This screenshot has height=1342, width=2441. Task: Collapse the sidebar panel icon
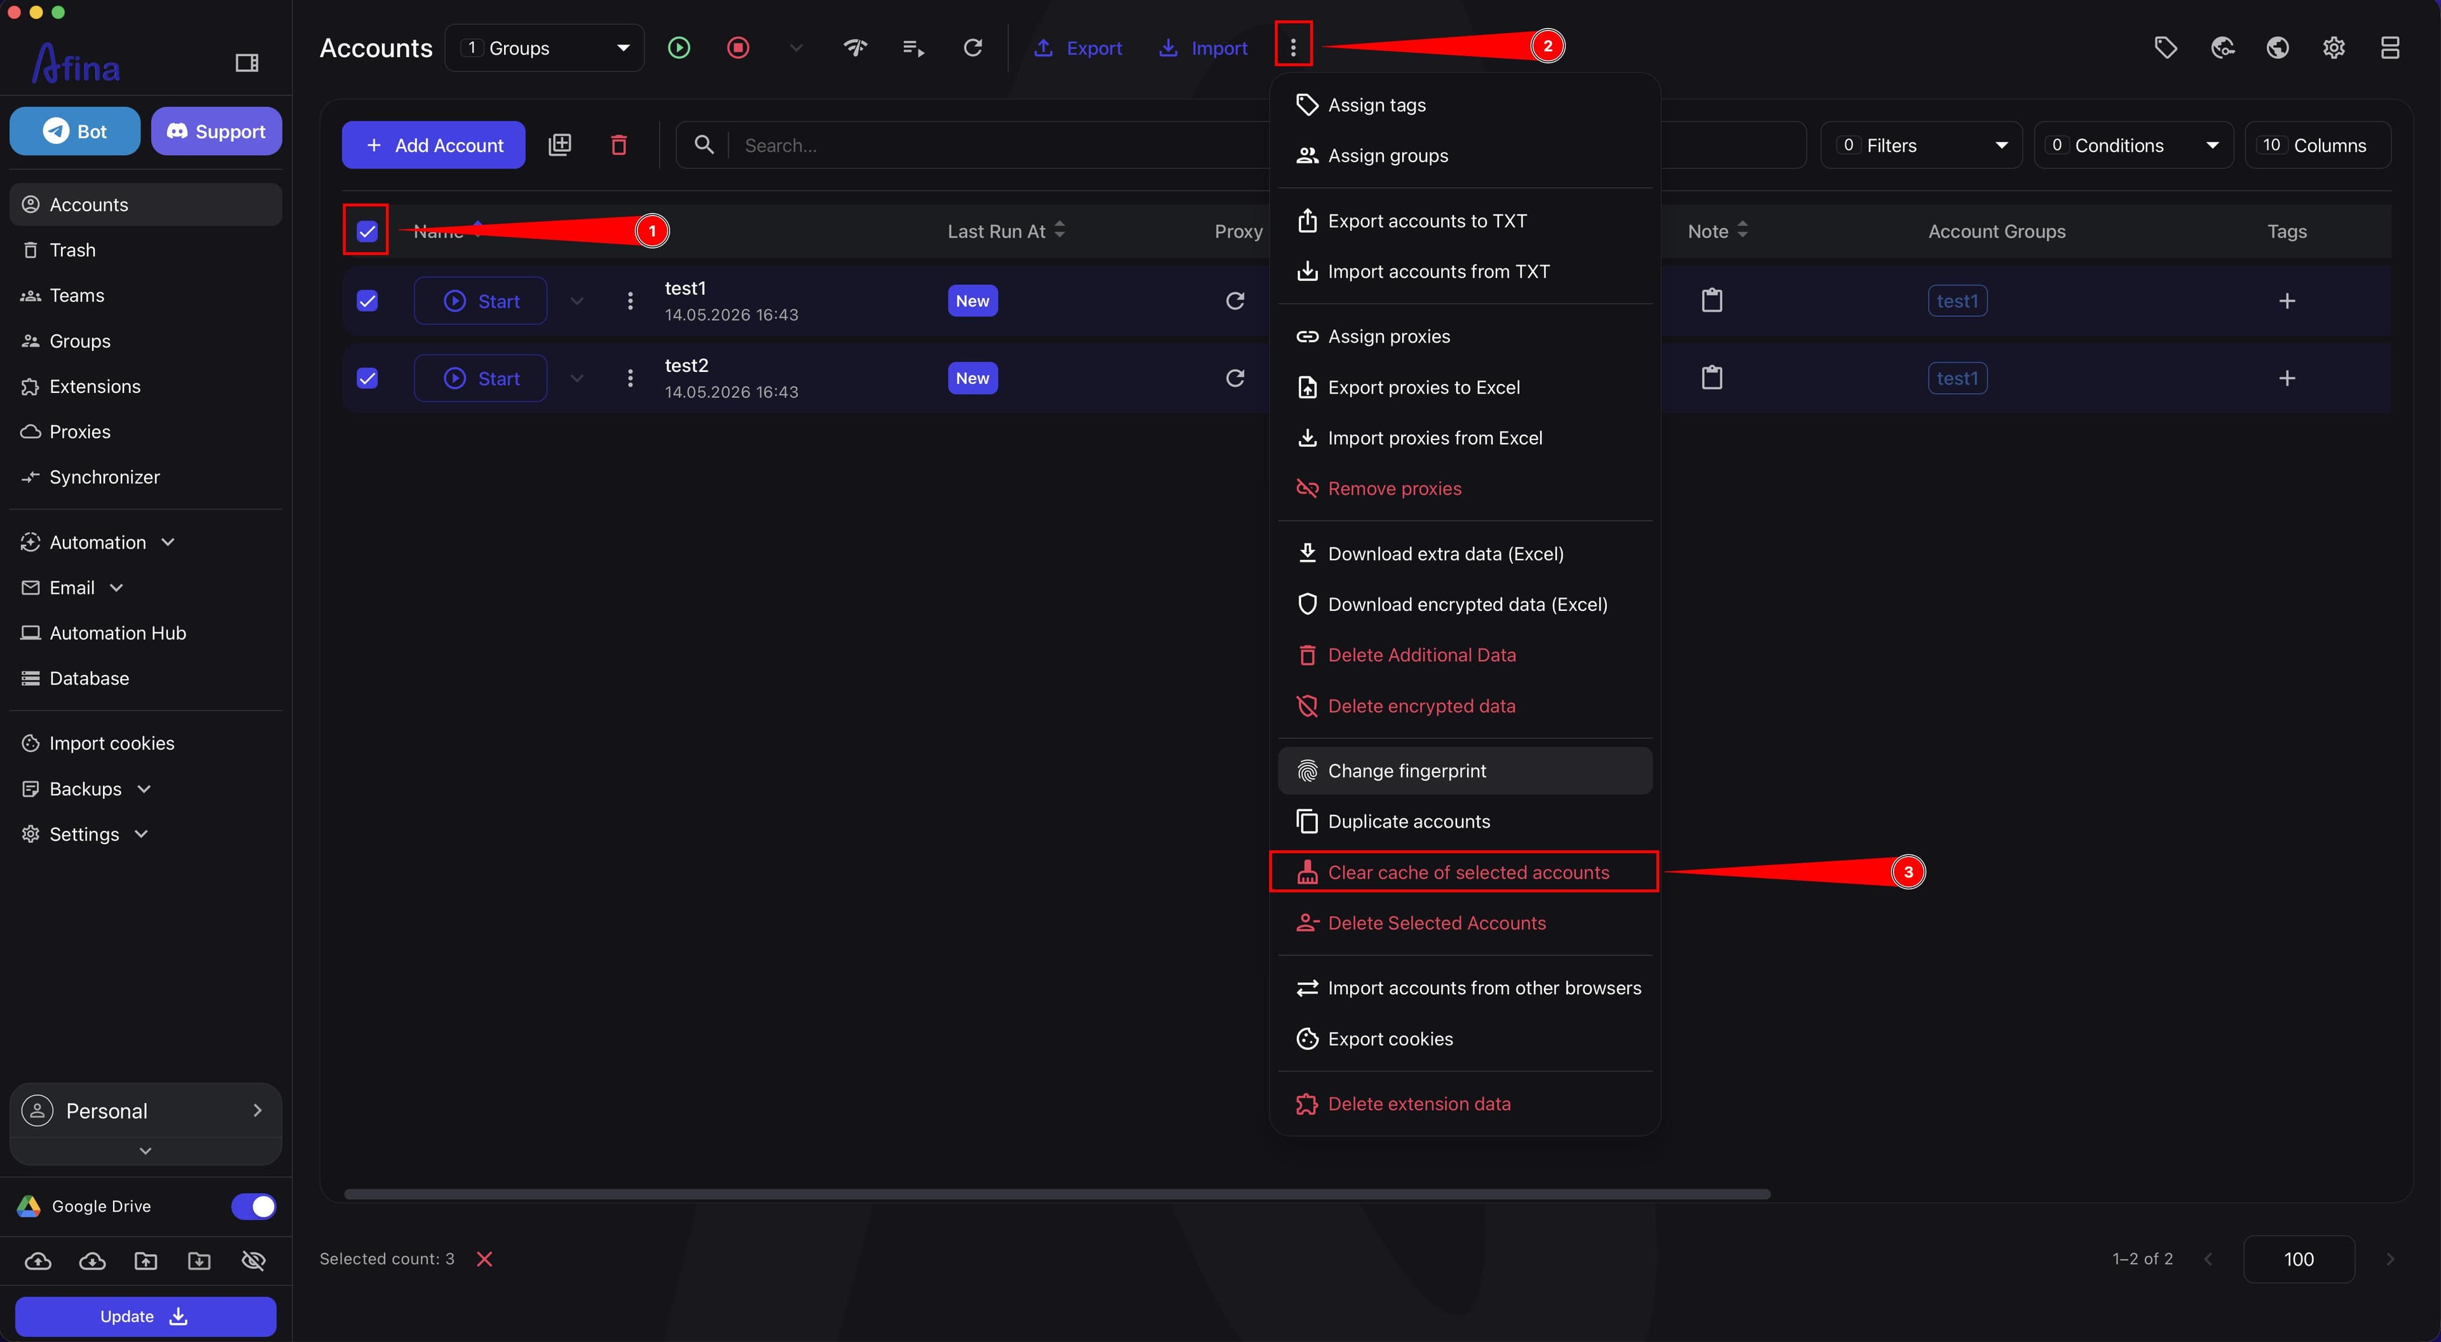click(247, 62)
